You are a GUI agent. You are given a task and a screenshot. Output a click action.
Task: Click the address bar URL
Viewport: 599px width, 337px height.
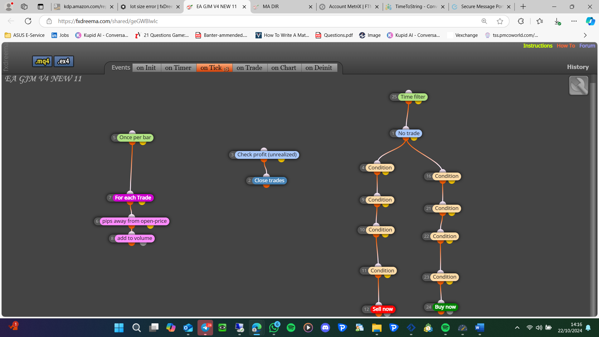(108, 21)
